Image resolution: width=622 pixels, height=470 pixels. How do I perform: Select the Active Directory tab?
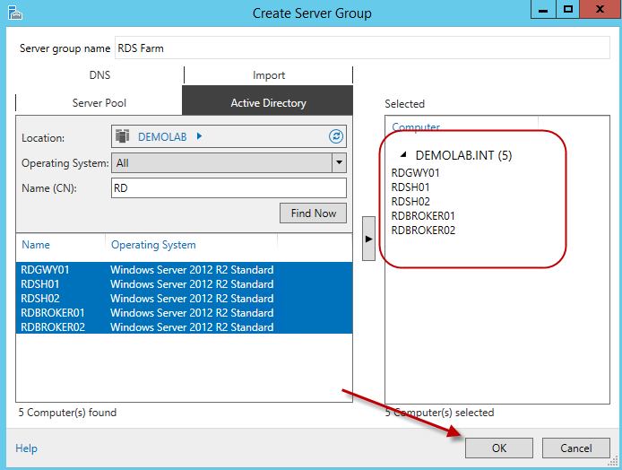point(268,103)
